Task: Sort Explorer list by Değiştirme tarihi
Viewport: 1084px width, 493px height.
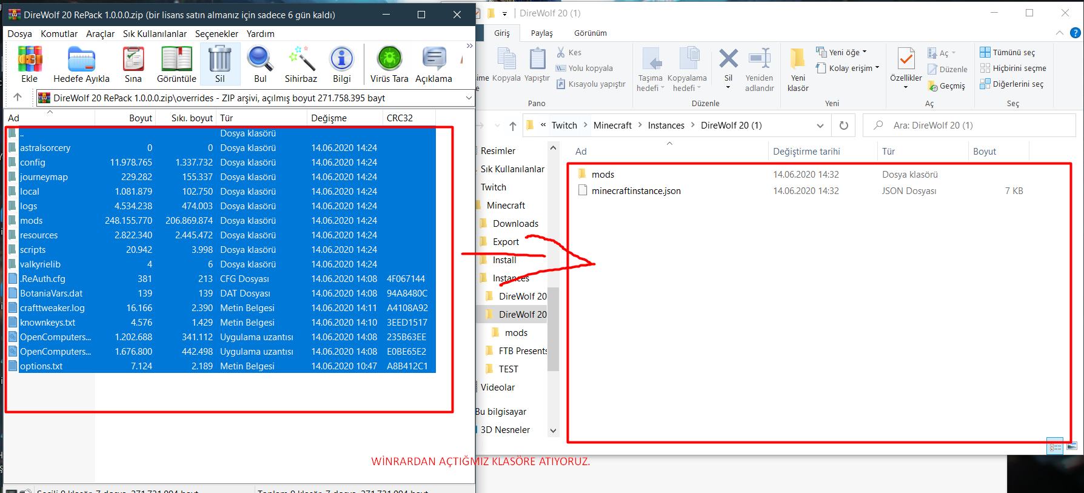Action: click(x=806, y=152)
